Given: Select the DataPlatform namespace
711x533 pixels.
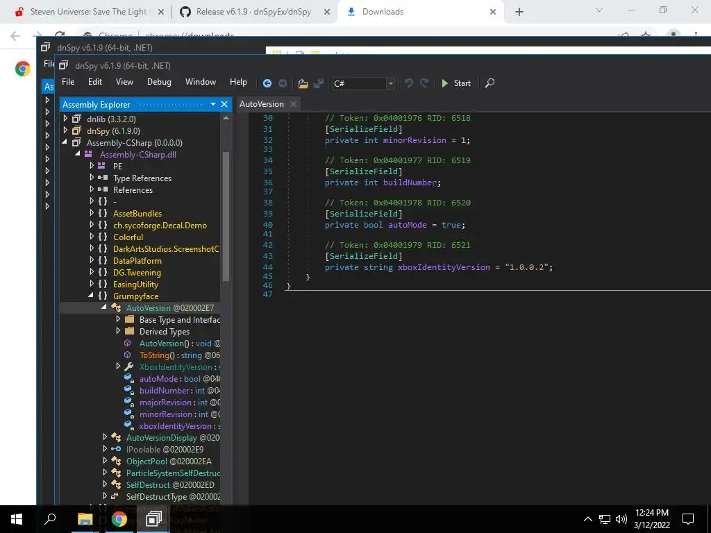Looking at the screenshot, I should 137,261.
